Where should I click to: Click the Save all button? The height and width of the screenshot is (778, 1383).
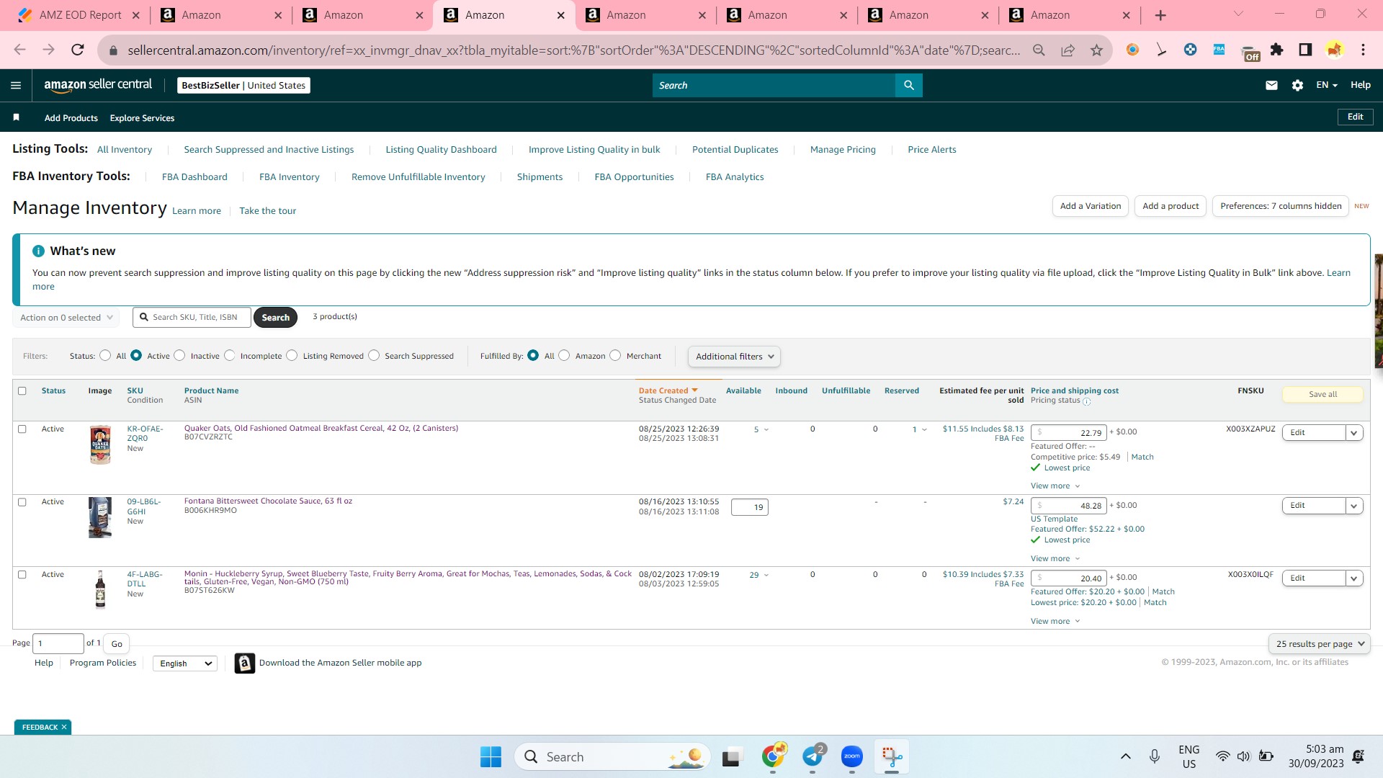[x=1322, y=395]
